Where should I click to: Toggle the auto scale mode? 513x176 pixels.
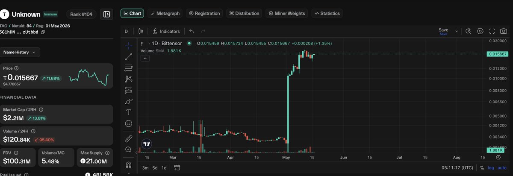[502, 168]
